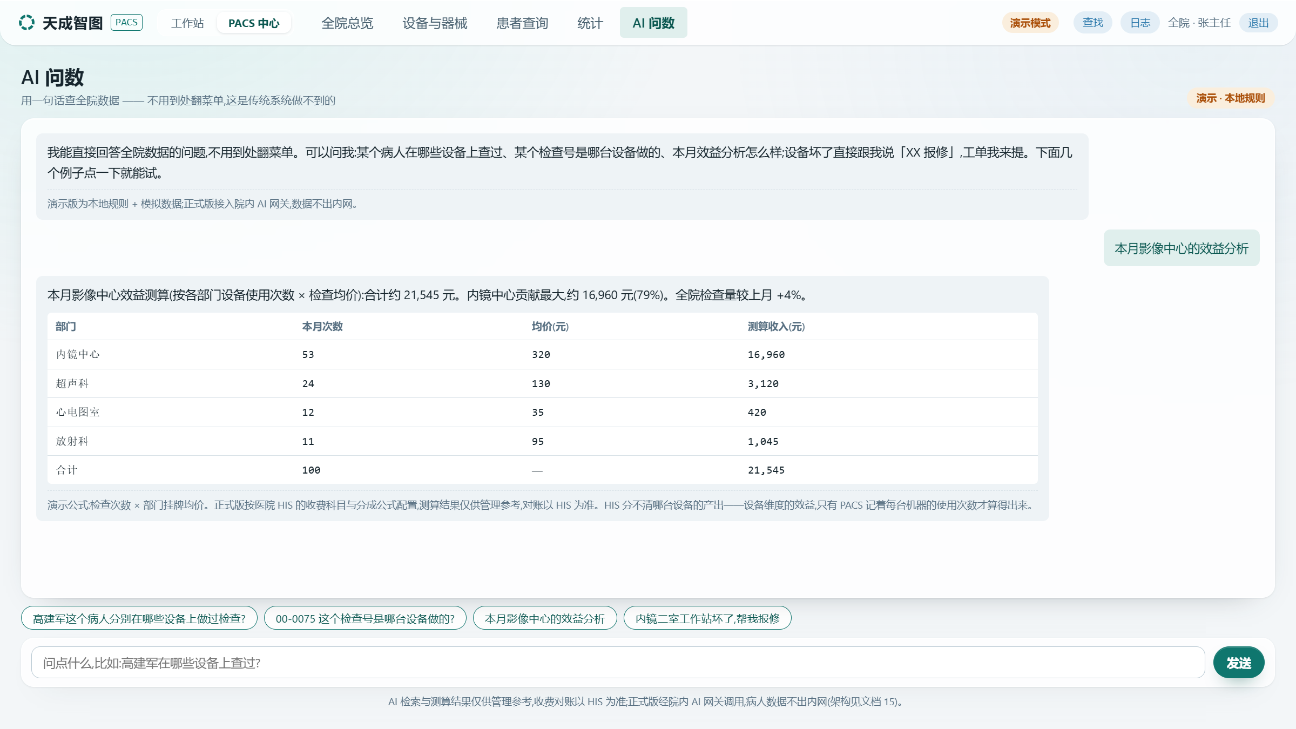
Task: Open the 患者查询 tab
Action: click(522, 23)
